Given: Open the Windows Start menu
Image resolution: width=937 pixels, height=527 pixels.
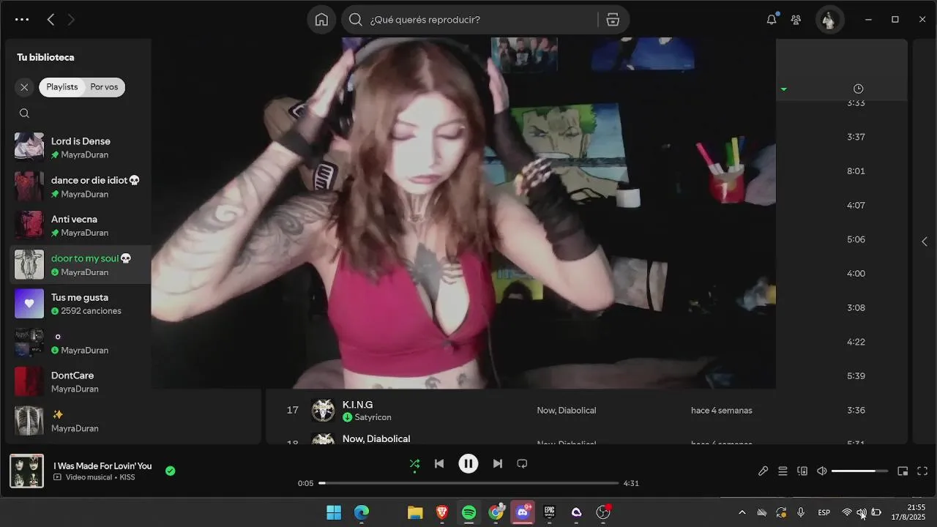Looking at the screenshot, I should click(334, 512).
